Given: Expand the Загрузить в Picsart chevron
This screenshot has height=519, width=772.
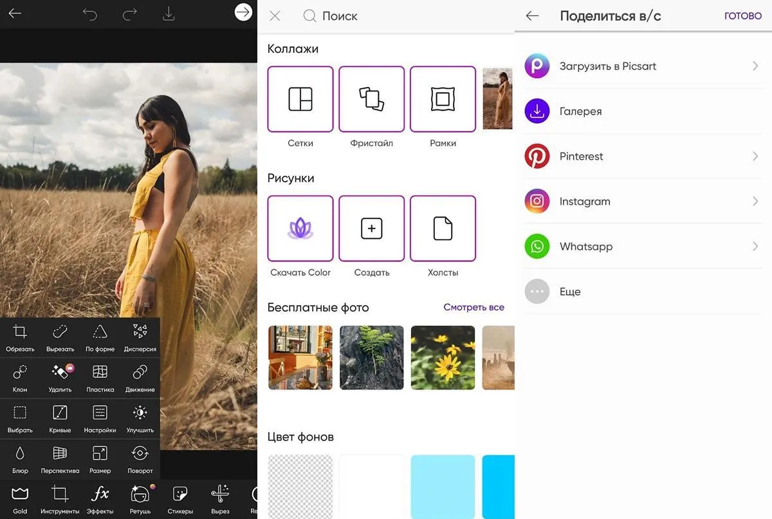Looking at the screenshot, I should pos(755,66).
